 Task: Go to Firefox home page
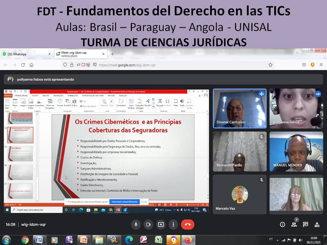click(31, 65)
